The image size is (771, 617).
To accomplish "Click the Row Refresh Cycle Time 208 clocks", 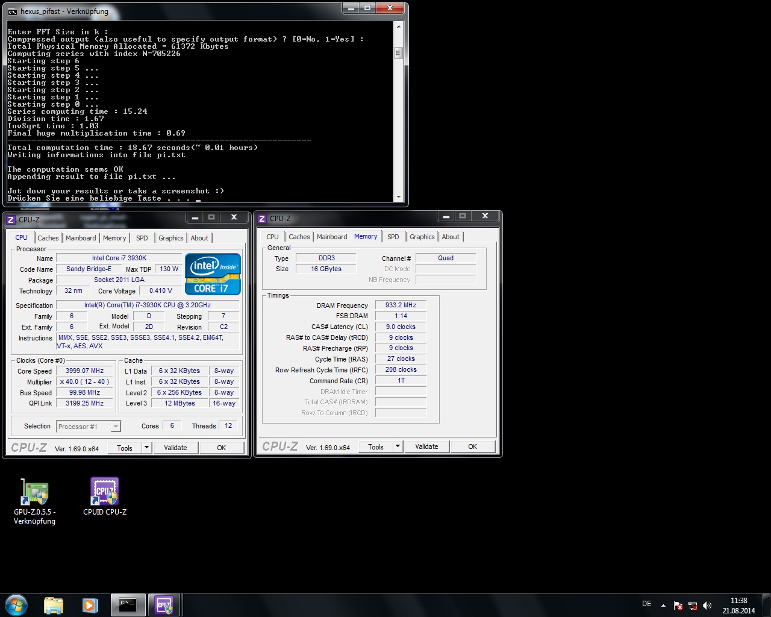I will click(401, 369).
